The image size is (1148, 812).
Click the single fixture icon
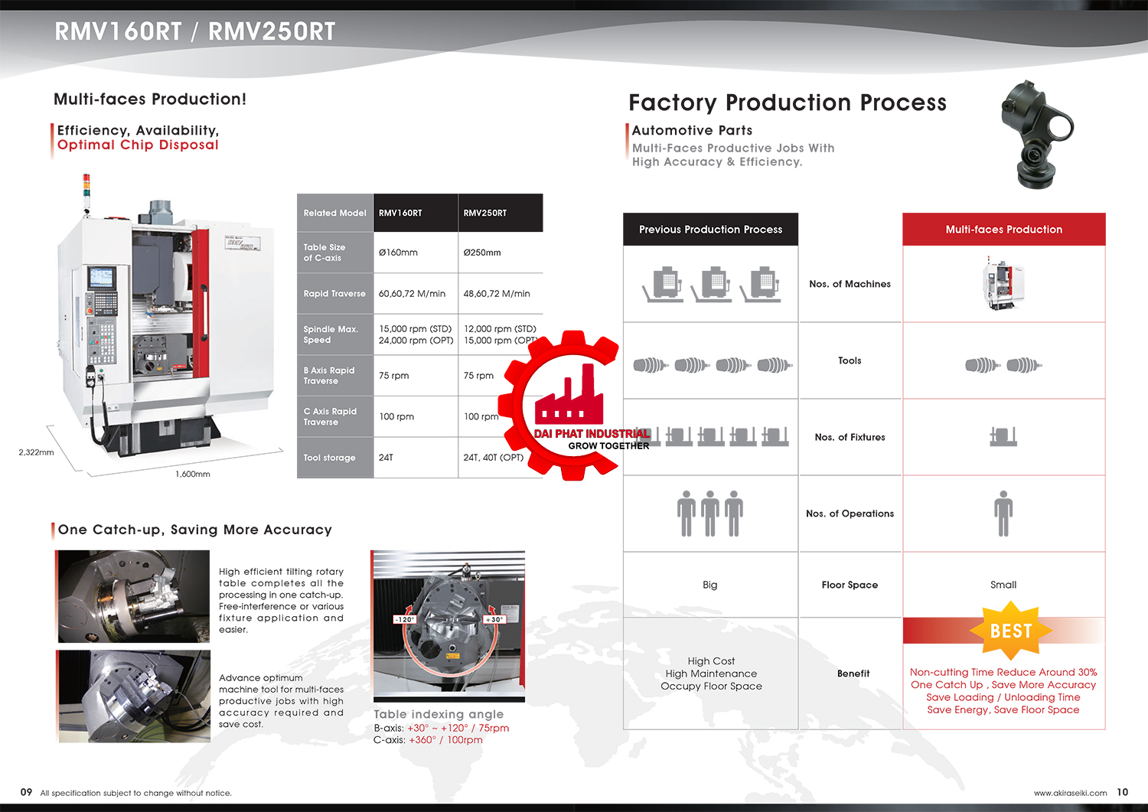[1003, 436]
